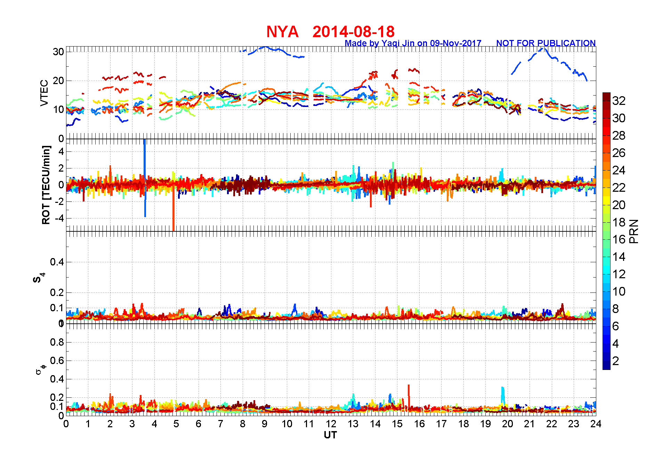Click the ROT [TECU/min] axis label
662x462 pixels.
coord(46,185)
